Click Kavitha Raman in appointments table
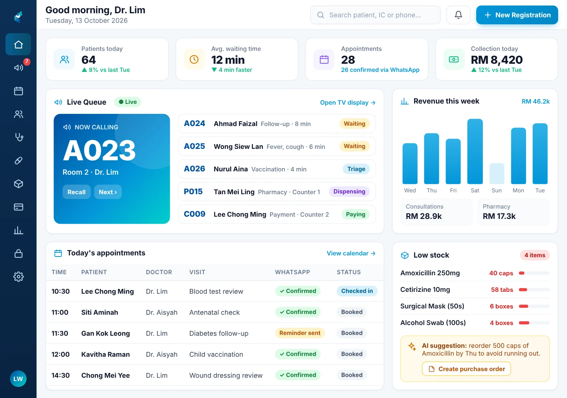This screenshot has height=398, width=567. click(x=106, y=355)
